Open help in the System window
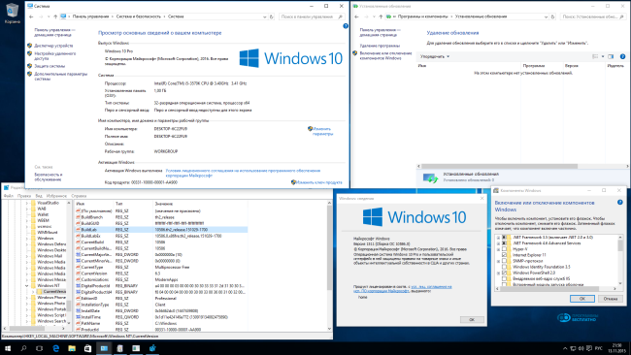Viewport: 631px width, 355px height. (346, 26)
